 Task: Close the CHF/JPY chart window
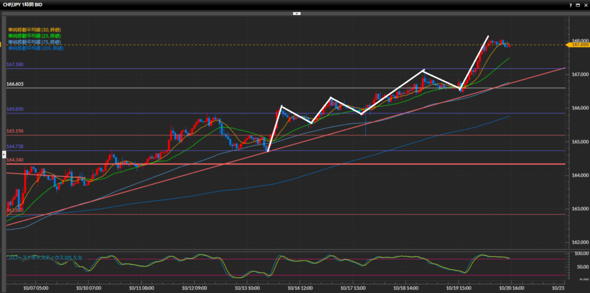[x=585, y=5]
